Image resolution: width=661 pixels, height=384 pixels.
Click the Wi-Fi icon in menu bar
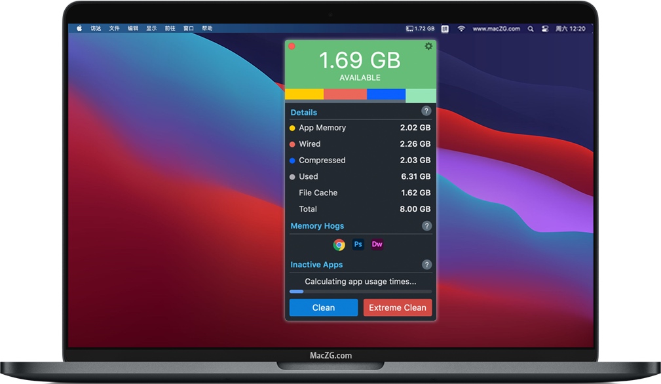(x=461, y=29)
